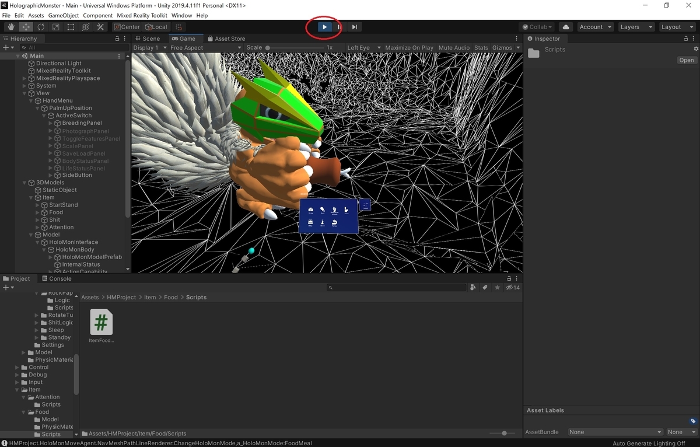
Task: Open the AssetBundle None dropdown
Action: point(615,432)
